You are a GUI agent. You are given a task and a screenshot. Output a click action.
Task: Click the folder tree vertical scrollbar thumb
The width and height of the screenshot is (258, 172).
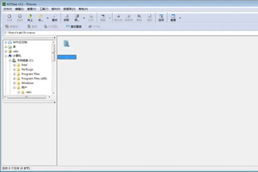click(53, 52)
